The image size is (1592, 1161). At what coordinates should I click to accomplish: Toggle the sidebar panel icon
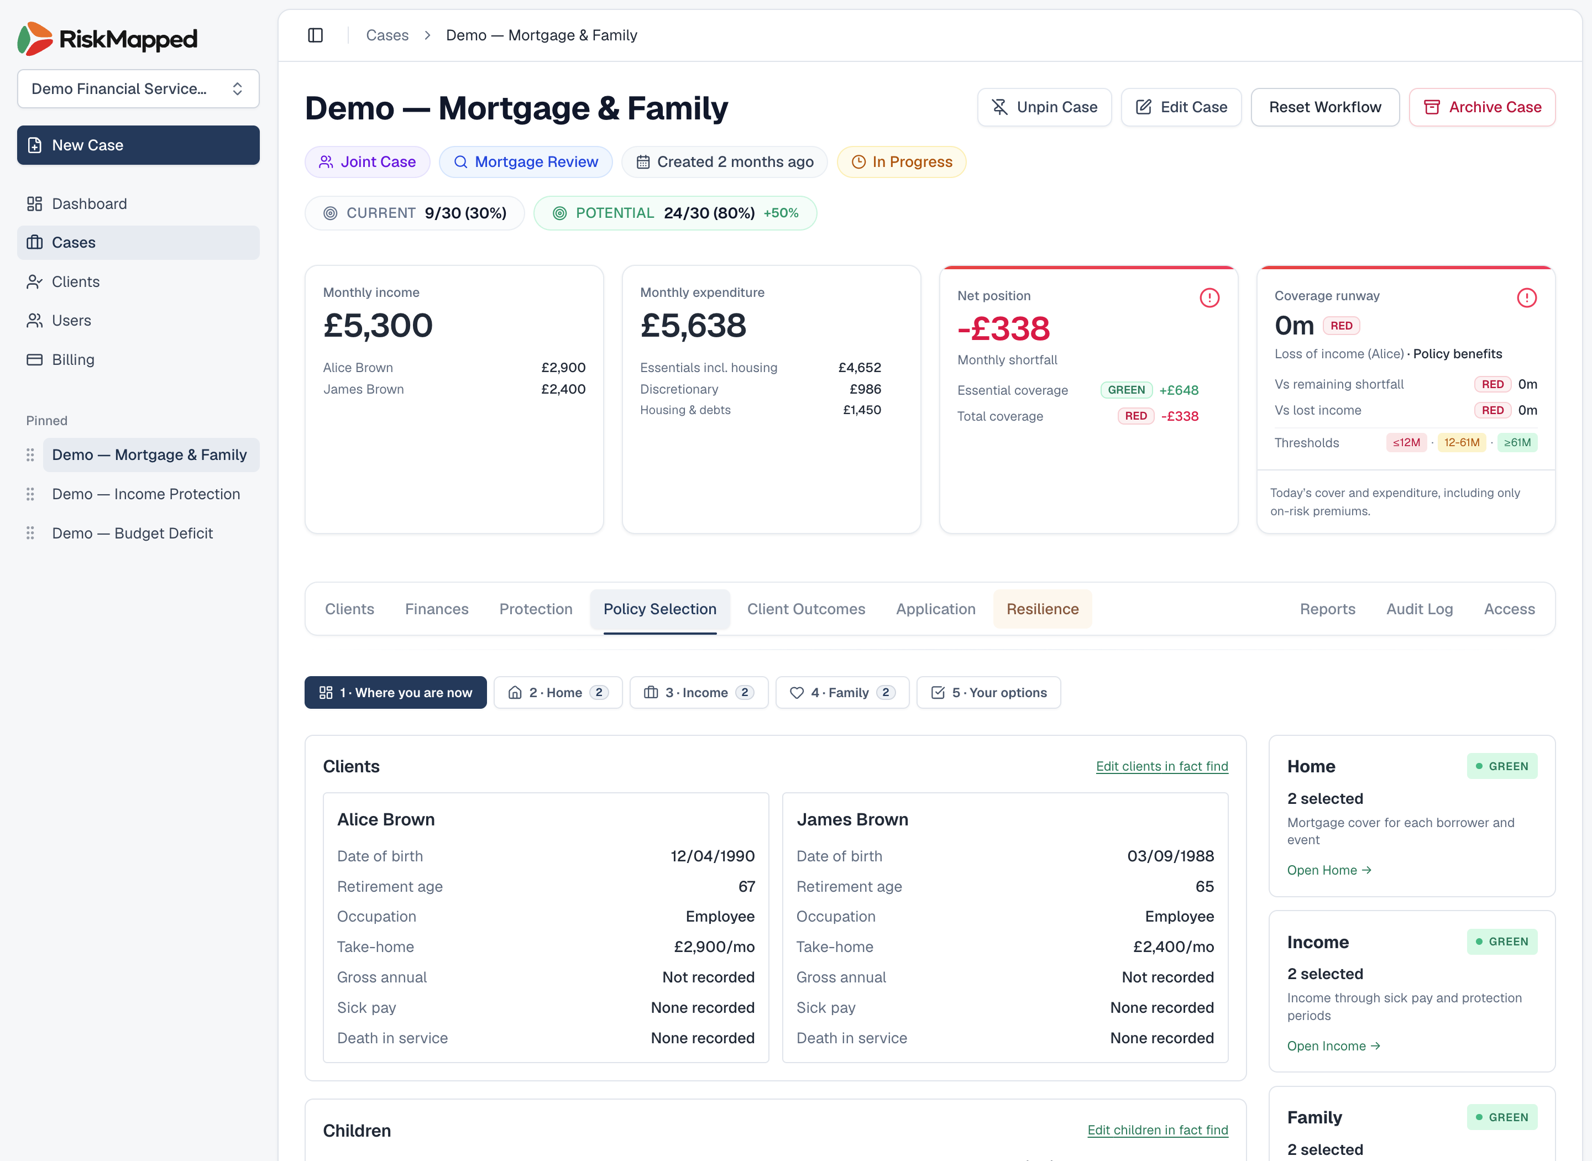pos(316,35)
